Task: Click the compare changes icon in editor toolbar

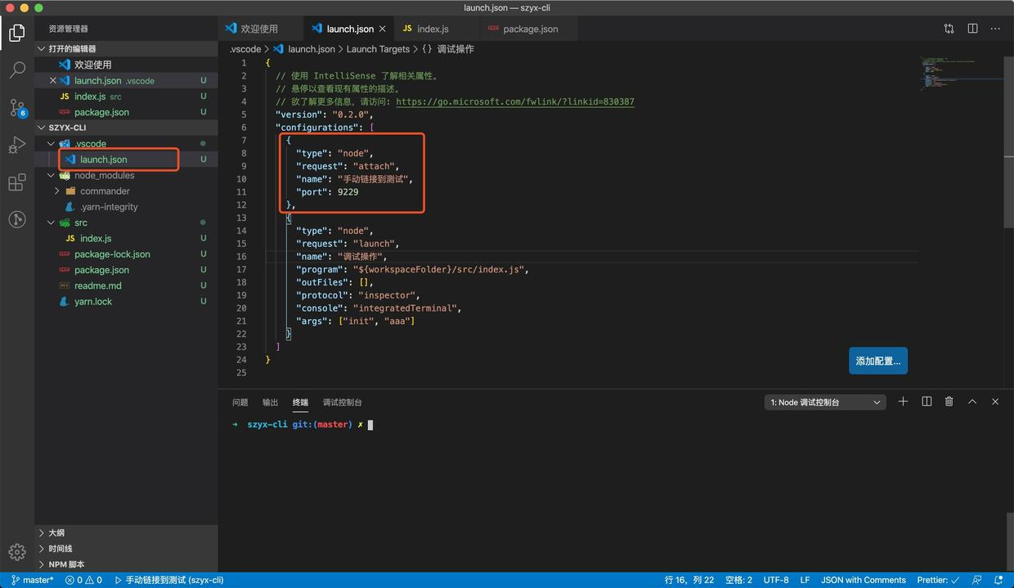Action: coord(949,29)
